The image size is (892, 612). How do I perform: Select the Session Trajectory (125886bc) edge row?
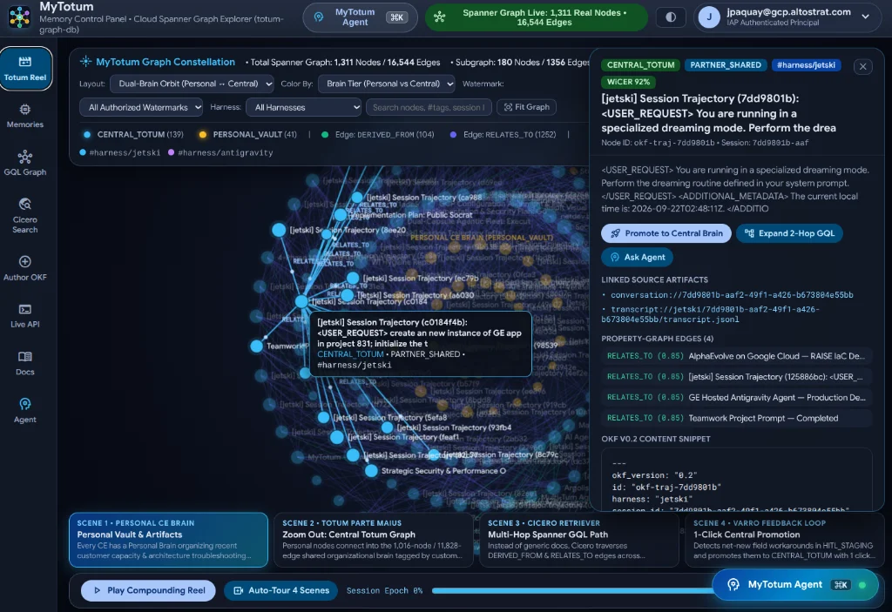point(737,377)
